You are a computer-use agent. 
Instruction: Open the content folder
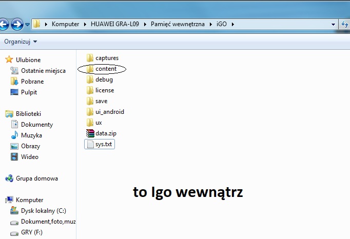tap(105, 69)
